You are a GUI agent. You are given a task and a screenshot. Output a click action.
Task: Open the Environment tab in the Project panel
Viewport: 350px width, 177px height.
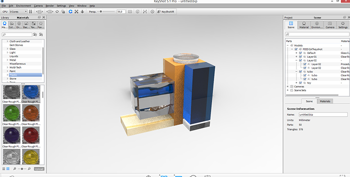click(317, 25)
